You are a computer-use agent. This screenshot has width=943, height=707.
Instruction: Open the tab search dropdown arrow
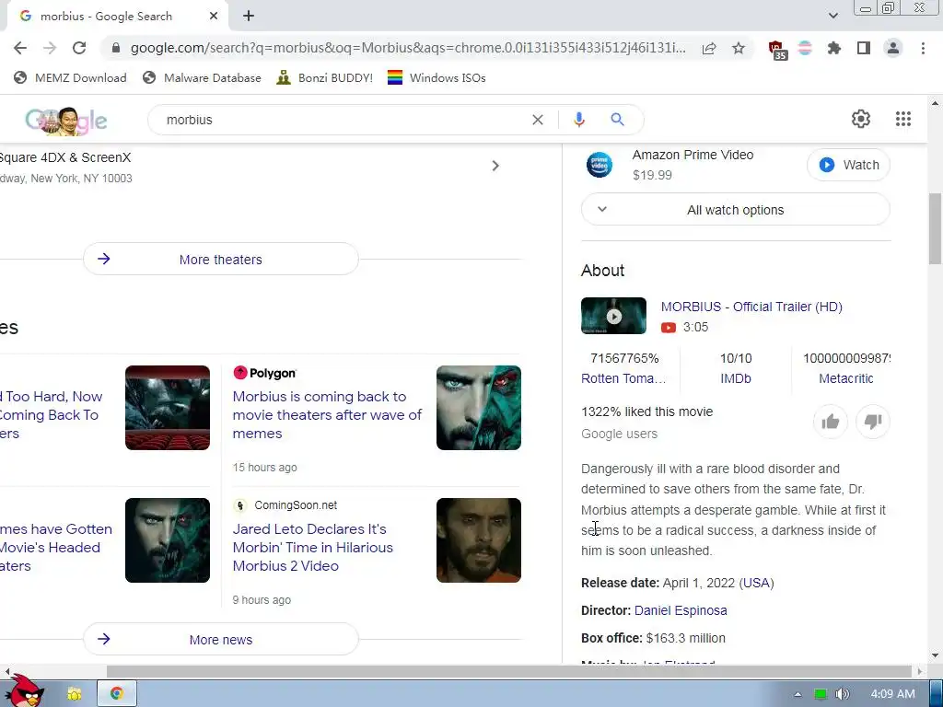(x=833, y=16)
